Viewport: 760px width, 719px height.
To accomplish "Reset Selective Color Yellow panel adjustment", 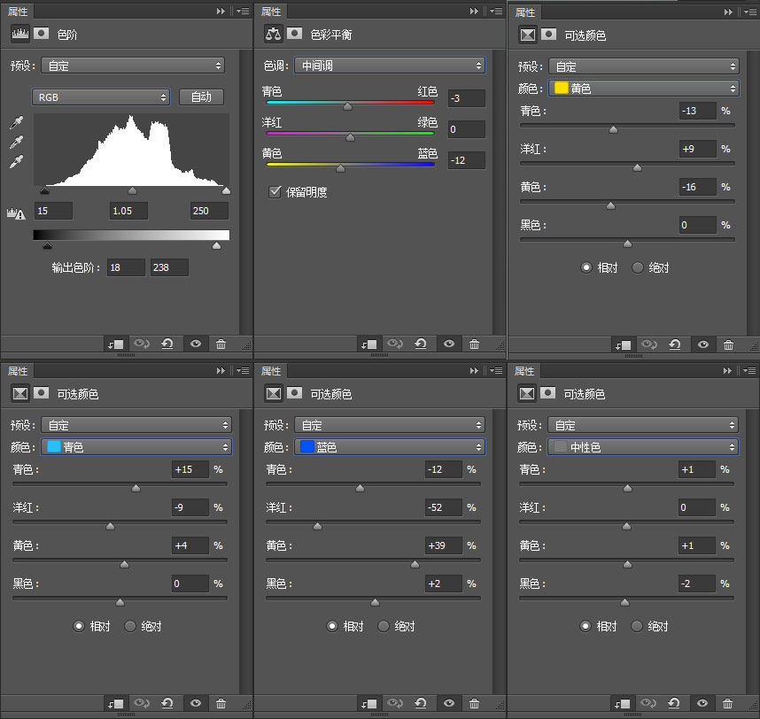I will click(675, 344).
